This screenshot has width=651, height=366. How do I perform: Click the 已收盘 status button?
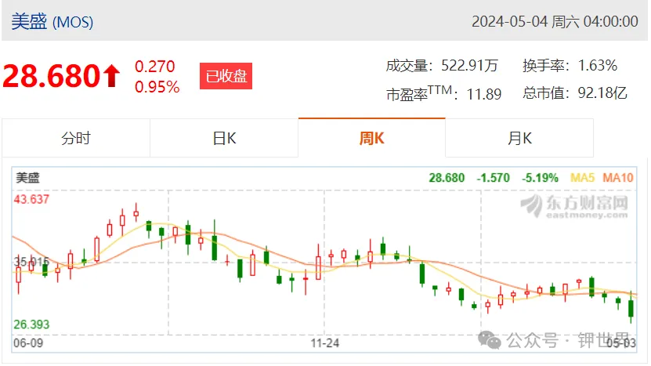pos(226,76)
